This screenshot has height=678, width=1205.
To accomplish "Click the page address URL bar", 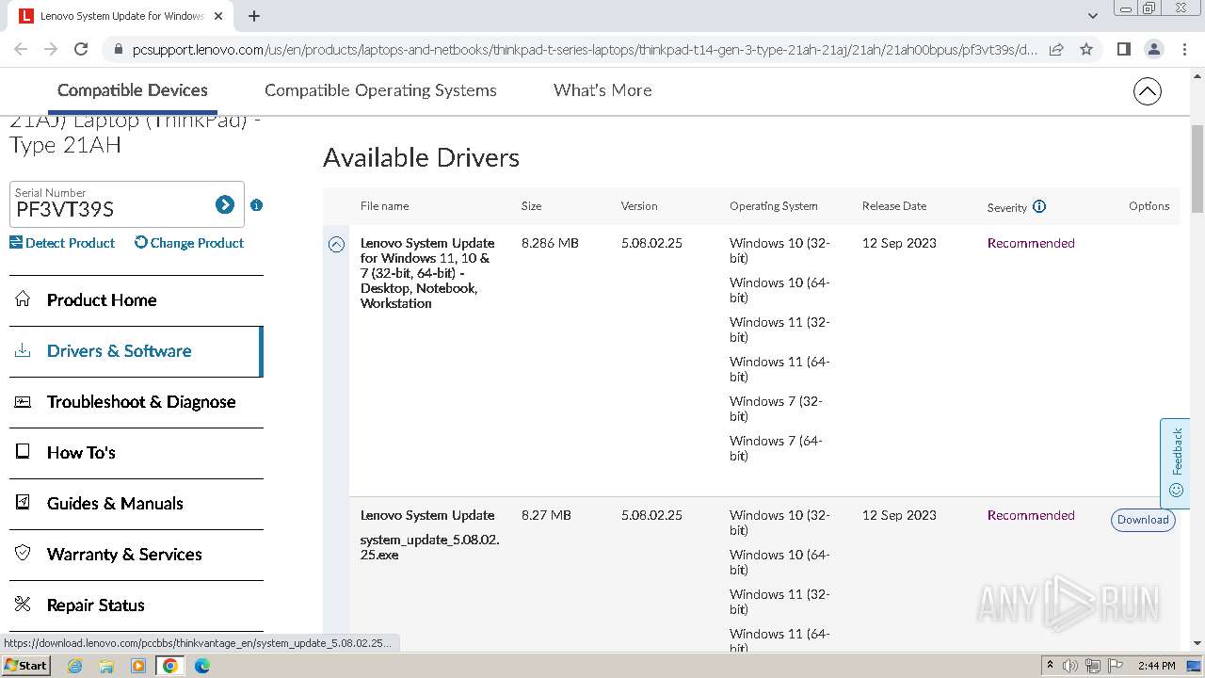I will coord(584,50).
